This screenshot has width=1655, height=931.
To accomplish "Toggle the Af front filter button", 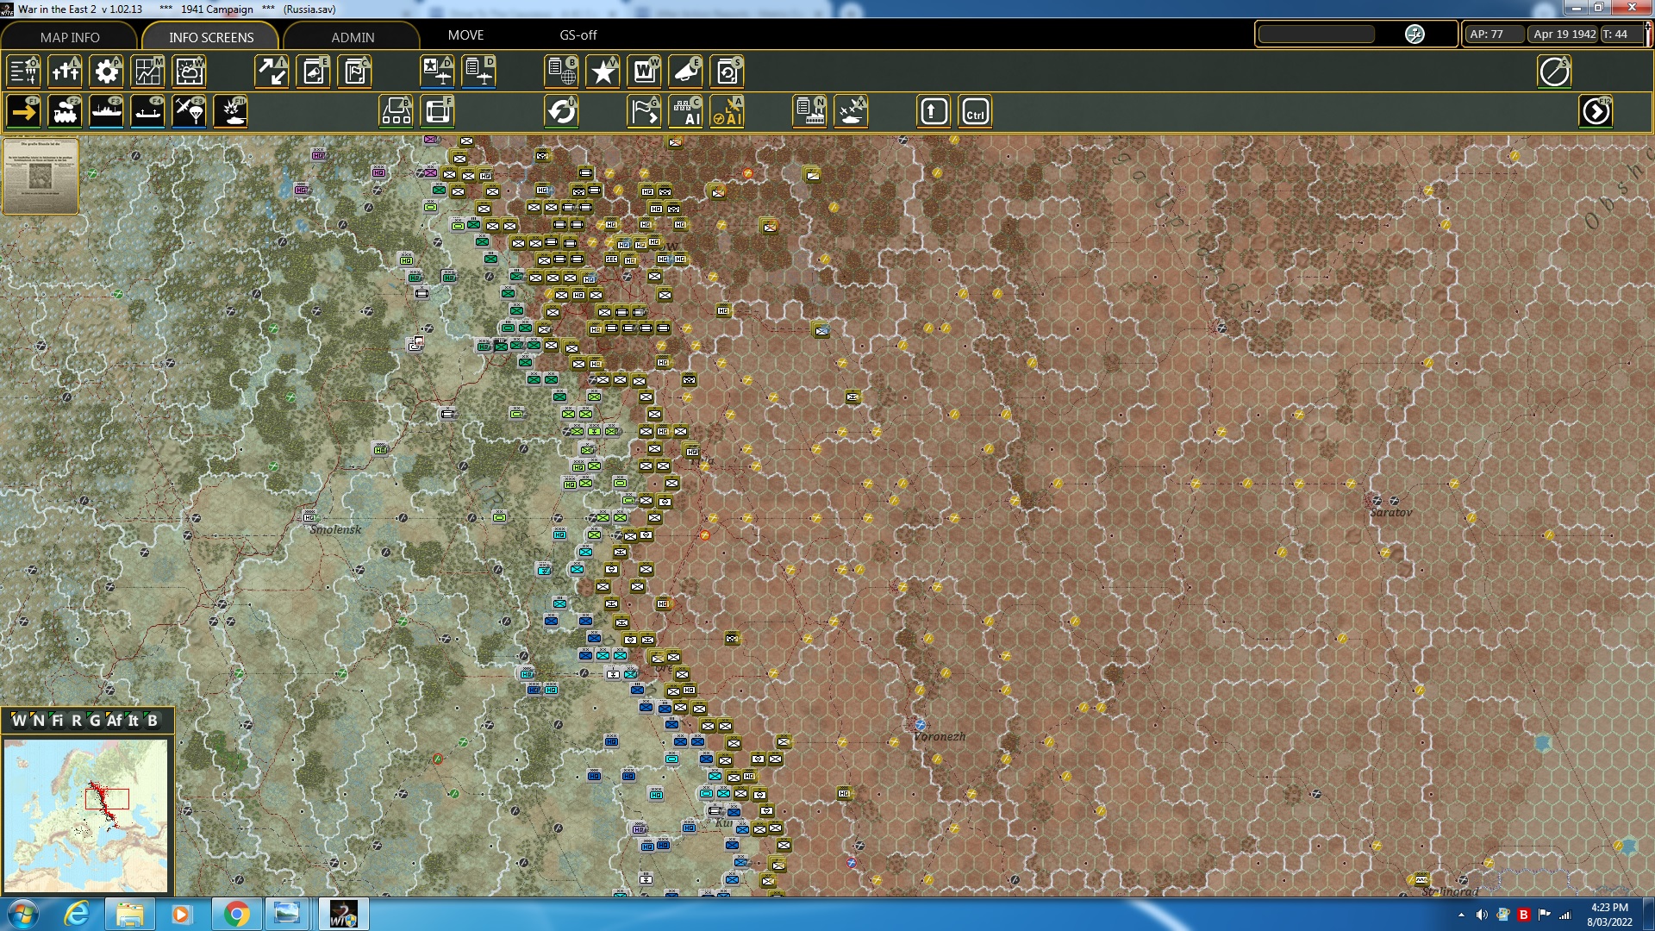I will pyautogui.click(x=114, y=721).
